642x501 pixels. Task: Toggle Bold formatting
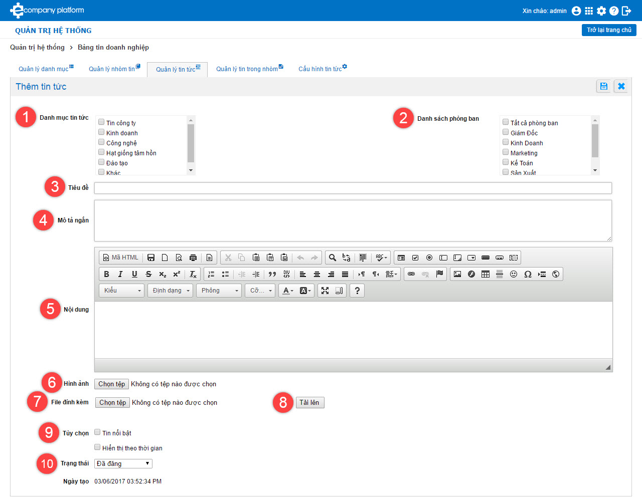tap(106, 274)
